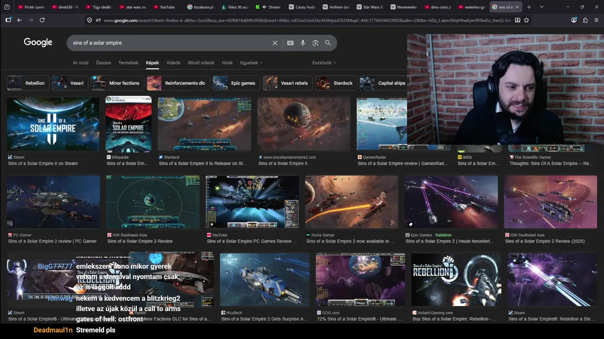
Task: Filter images by the Stardock chip
Action: (336, 83)
